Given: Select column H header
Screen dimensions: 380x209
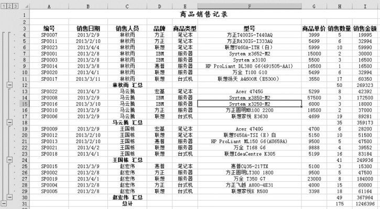Looking at the screenshot, I should 339,6.
